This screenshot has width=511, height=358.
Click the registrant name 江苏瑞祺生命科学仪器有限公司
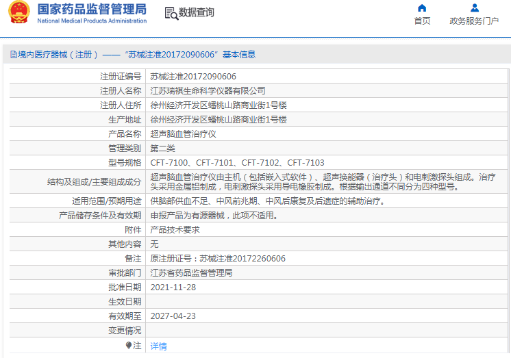point(208,91)
